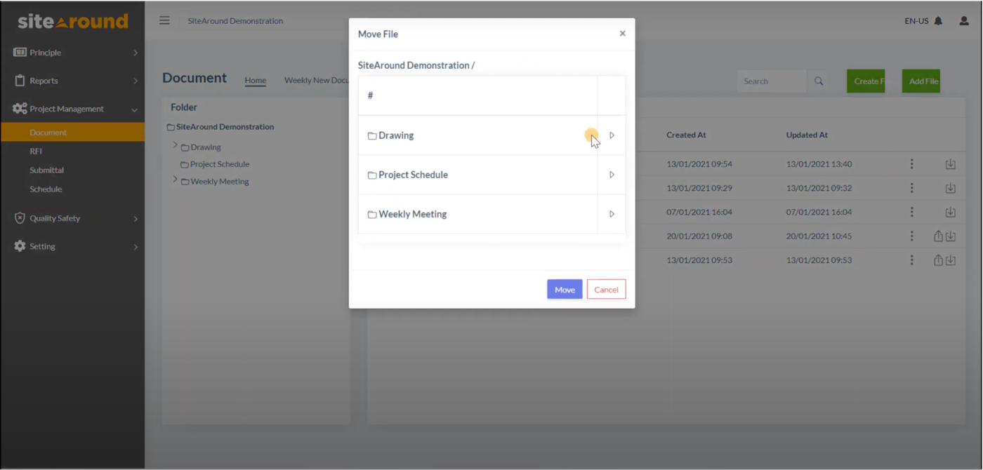Open the hamburger menu beside SiteAround Demonstration
Screen dimensions: 983x470
[164, 20]
